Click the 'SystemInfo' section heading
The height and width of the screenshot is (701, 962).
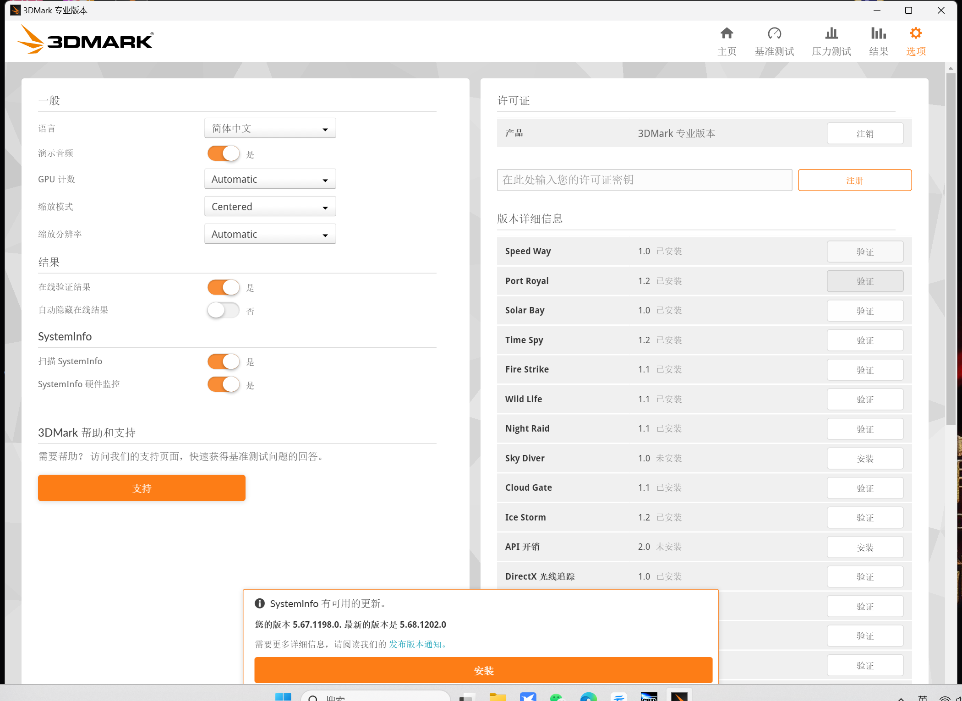click(x=65, y=336)
